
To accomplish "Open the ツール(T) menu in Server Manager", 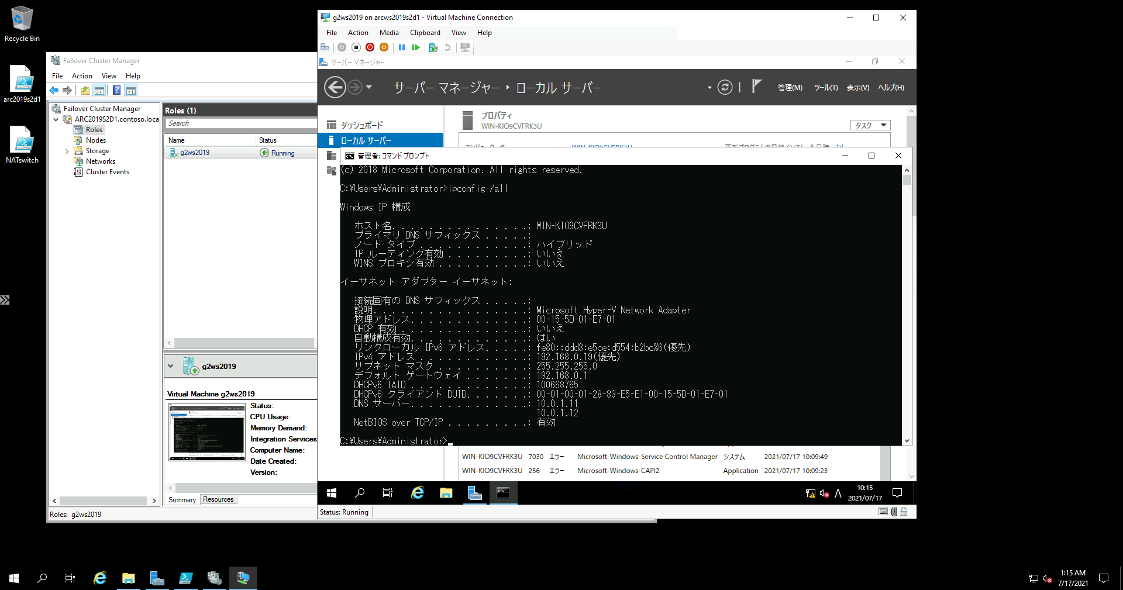I will (826, 88).
